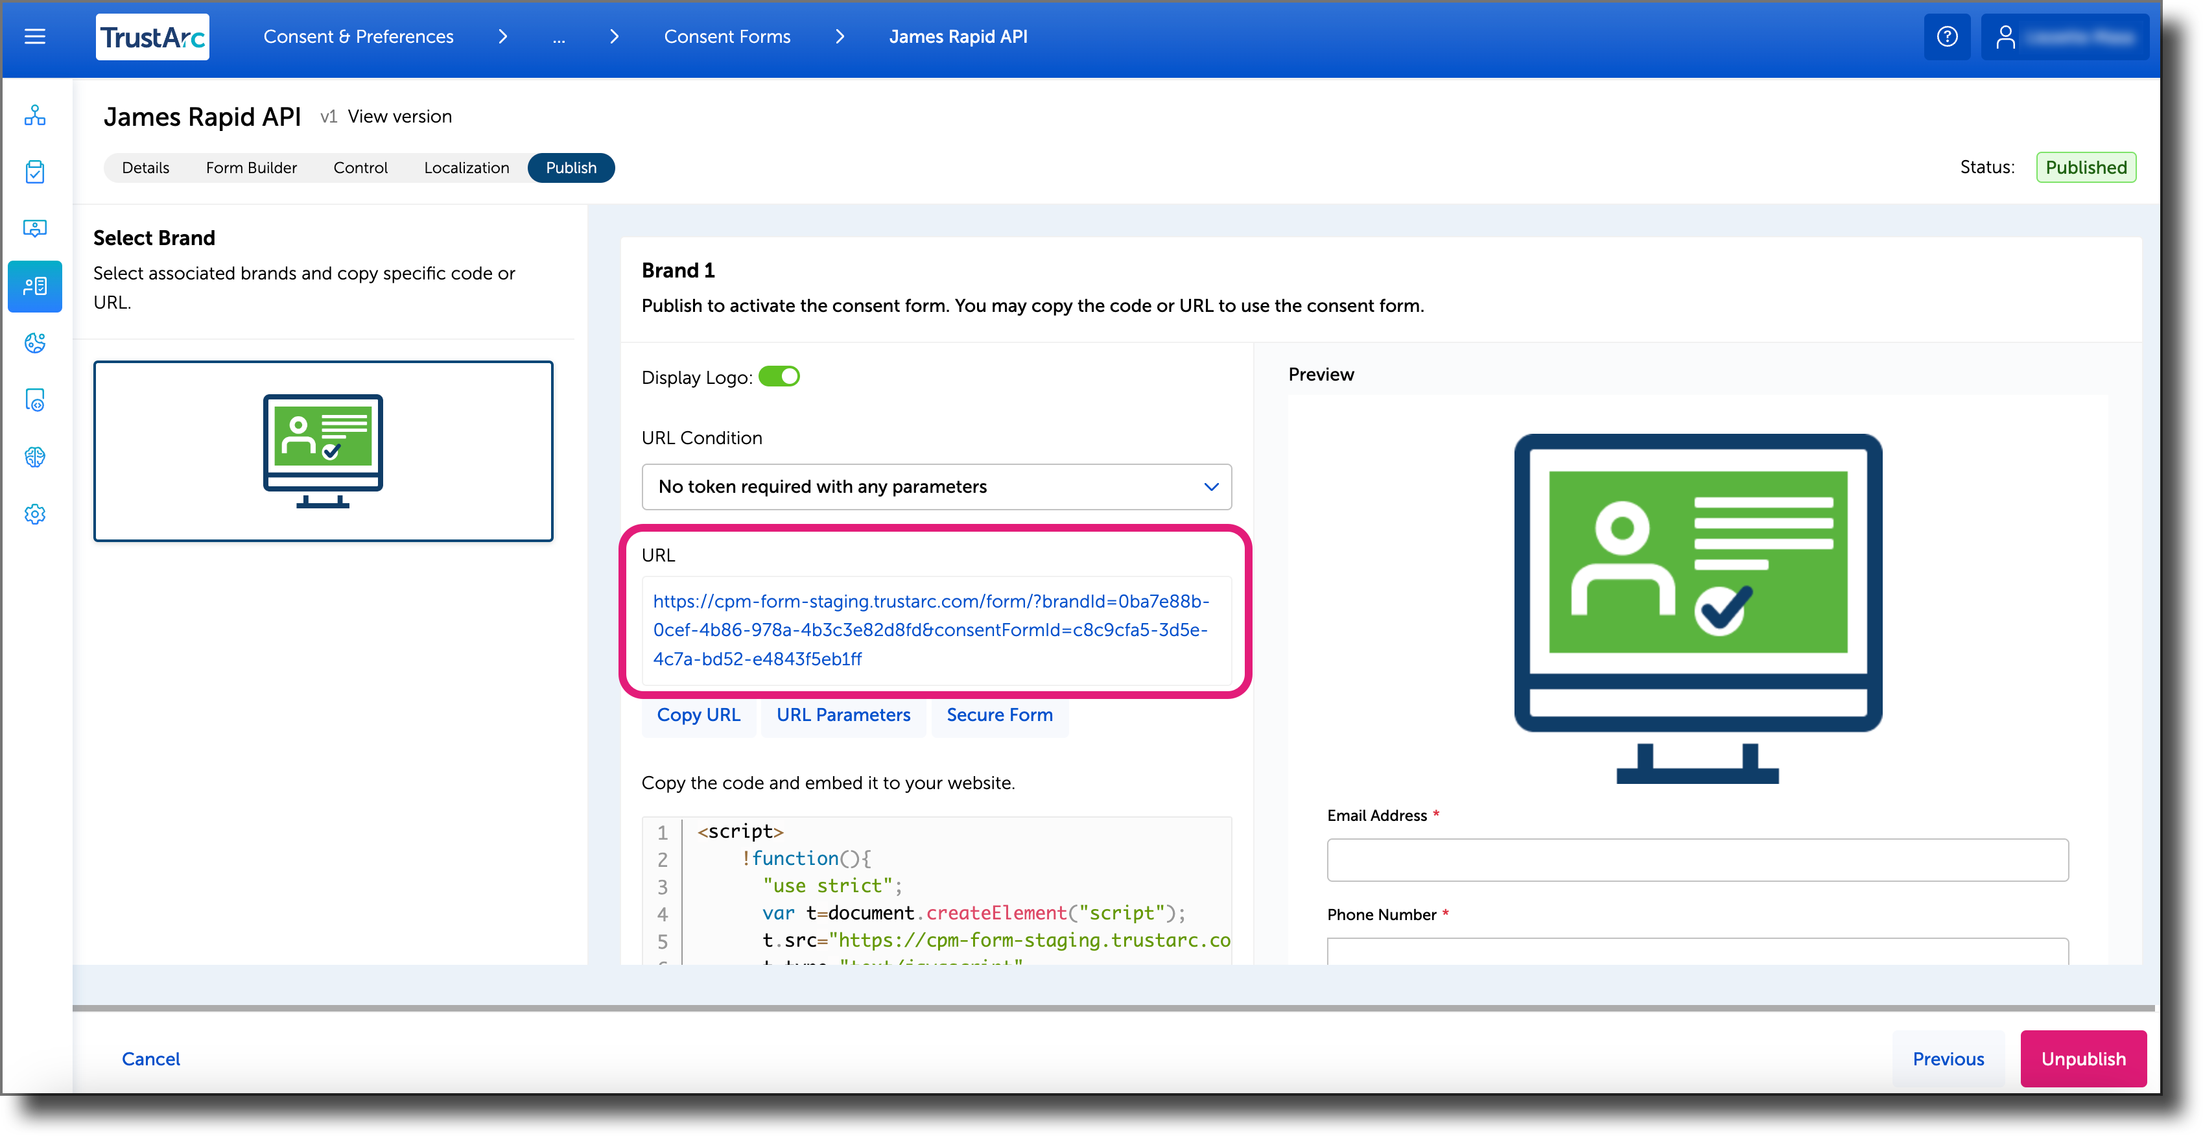Click the embed code script editor

pyautogui.click(x=936, y=892)
